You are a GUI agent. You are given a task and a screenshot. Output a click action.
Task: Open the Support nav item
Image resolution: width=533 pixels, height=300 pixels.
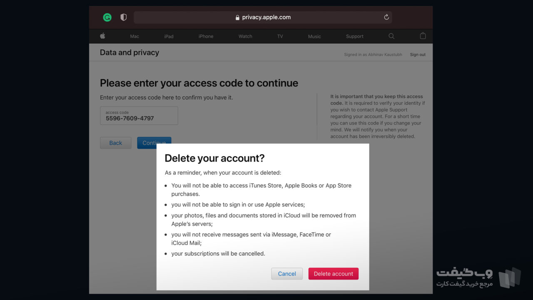pyautogui.click(x=355, y=36)
